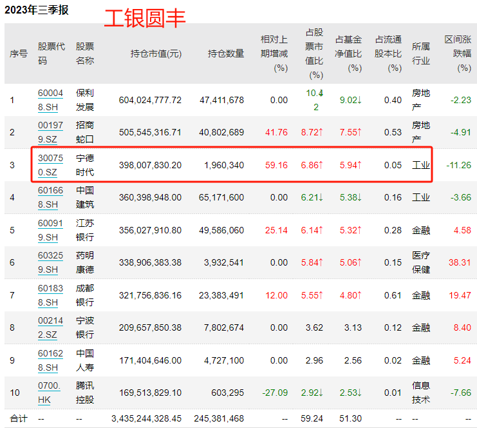477x428 pixels.
Task: Click the 信息技术 industry cell
Action: [421, 393]
